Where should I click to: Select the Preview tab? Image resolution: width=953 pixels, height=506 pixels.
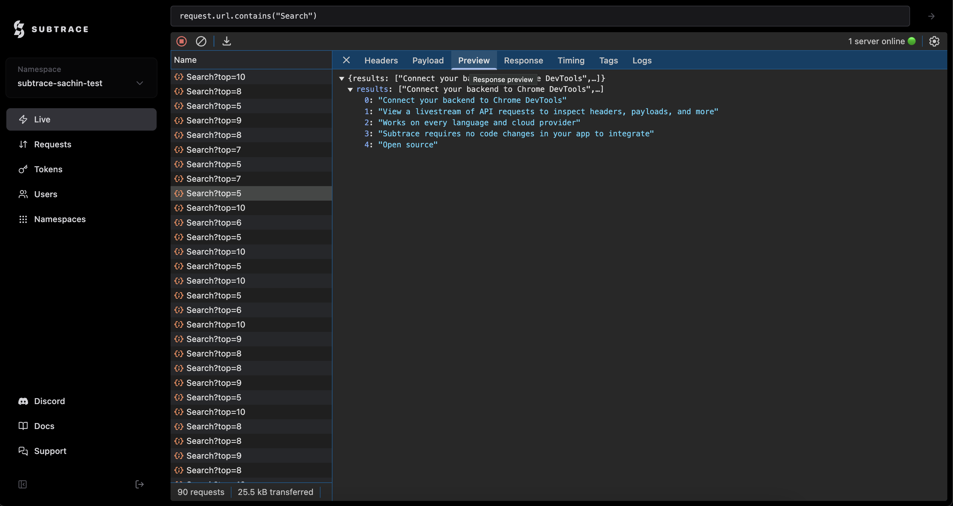point(474,61)
